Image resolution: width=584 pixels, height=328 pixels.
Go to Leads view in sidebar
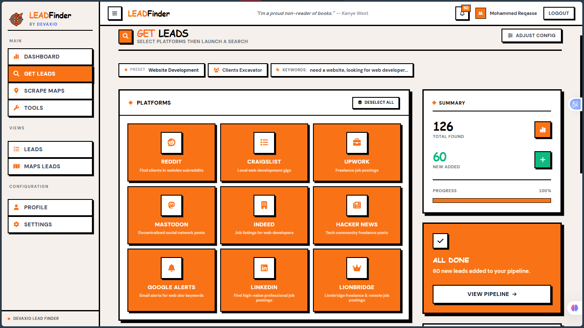coord(50,149)
